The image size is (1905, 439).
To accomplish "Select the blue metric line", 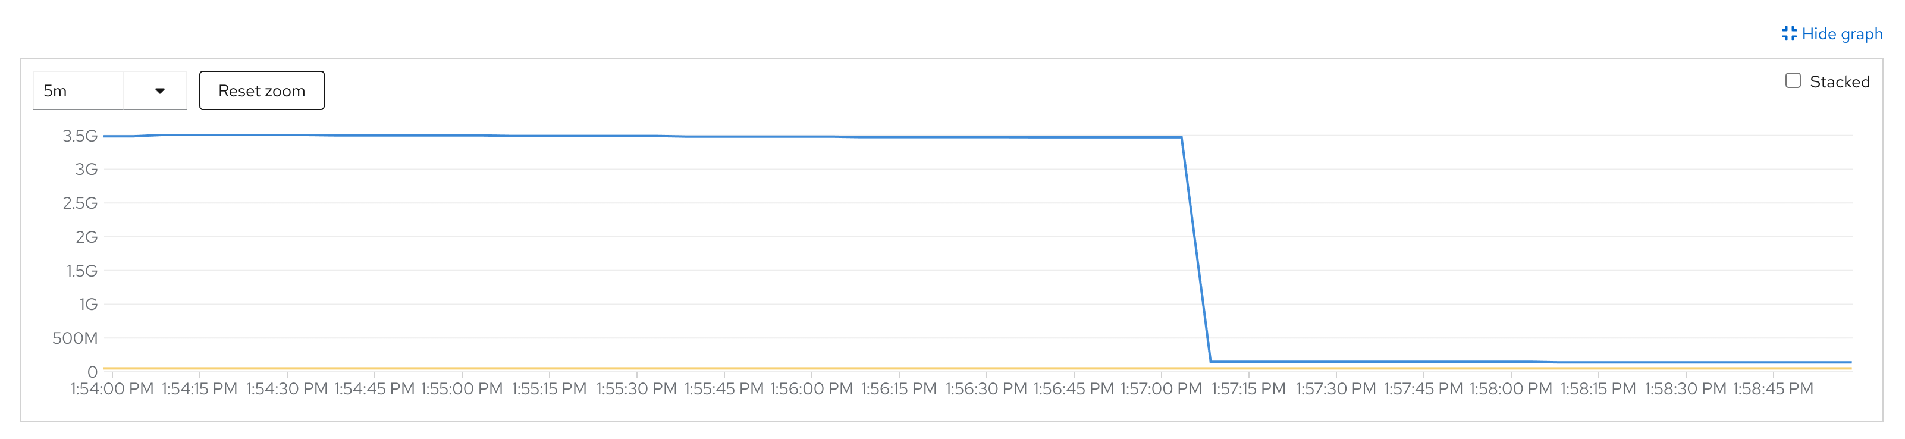I will [x=592, y=136].
